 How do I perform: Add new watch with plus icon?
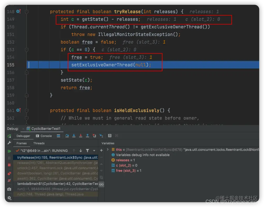coord(101,150)
